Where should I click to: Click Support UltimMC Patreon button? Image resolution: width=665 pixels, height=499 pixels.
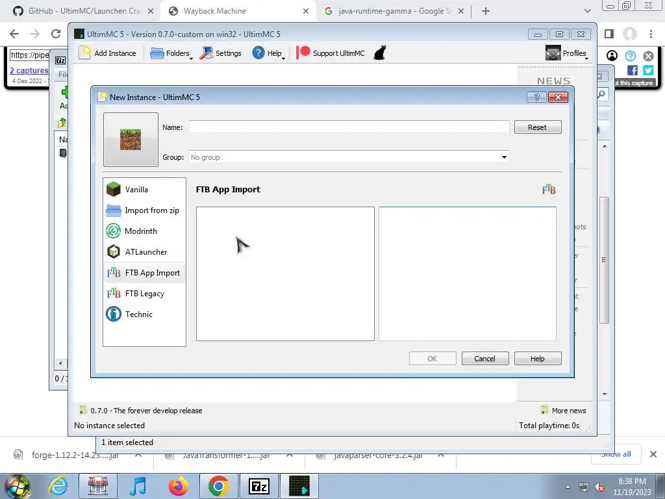(331, 53)
